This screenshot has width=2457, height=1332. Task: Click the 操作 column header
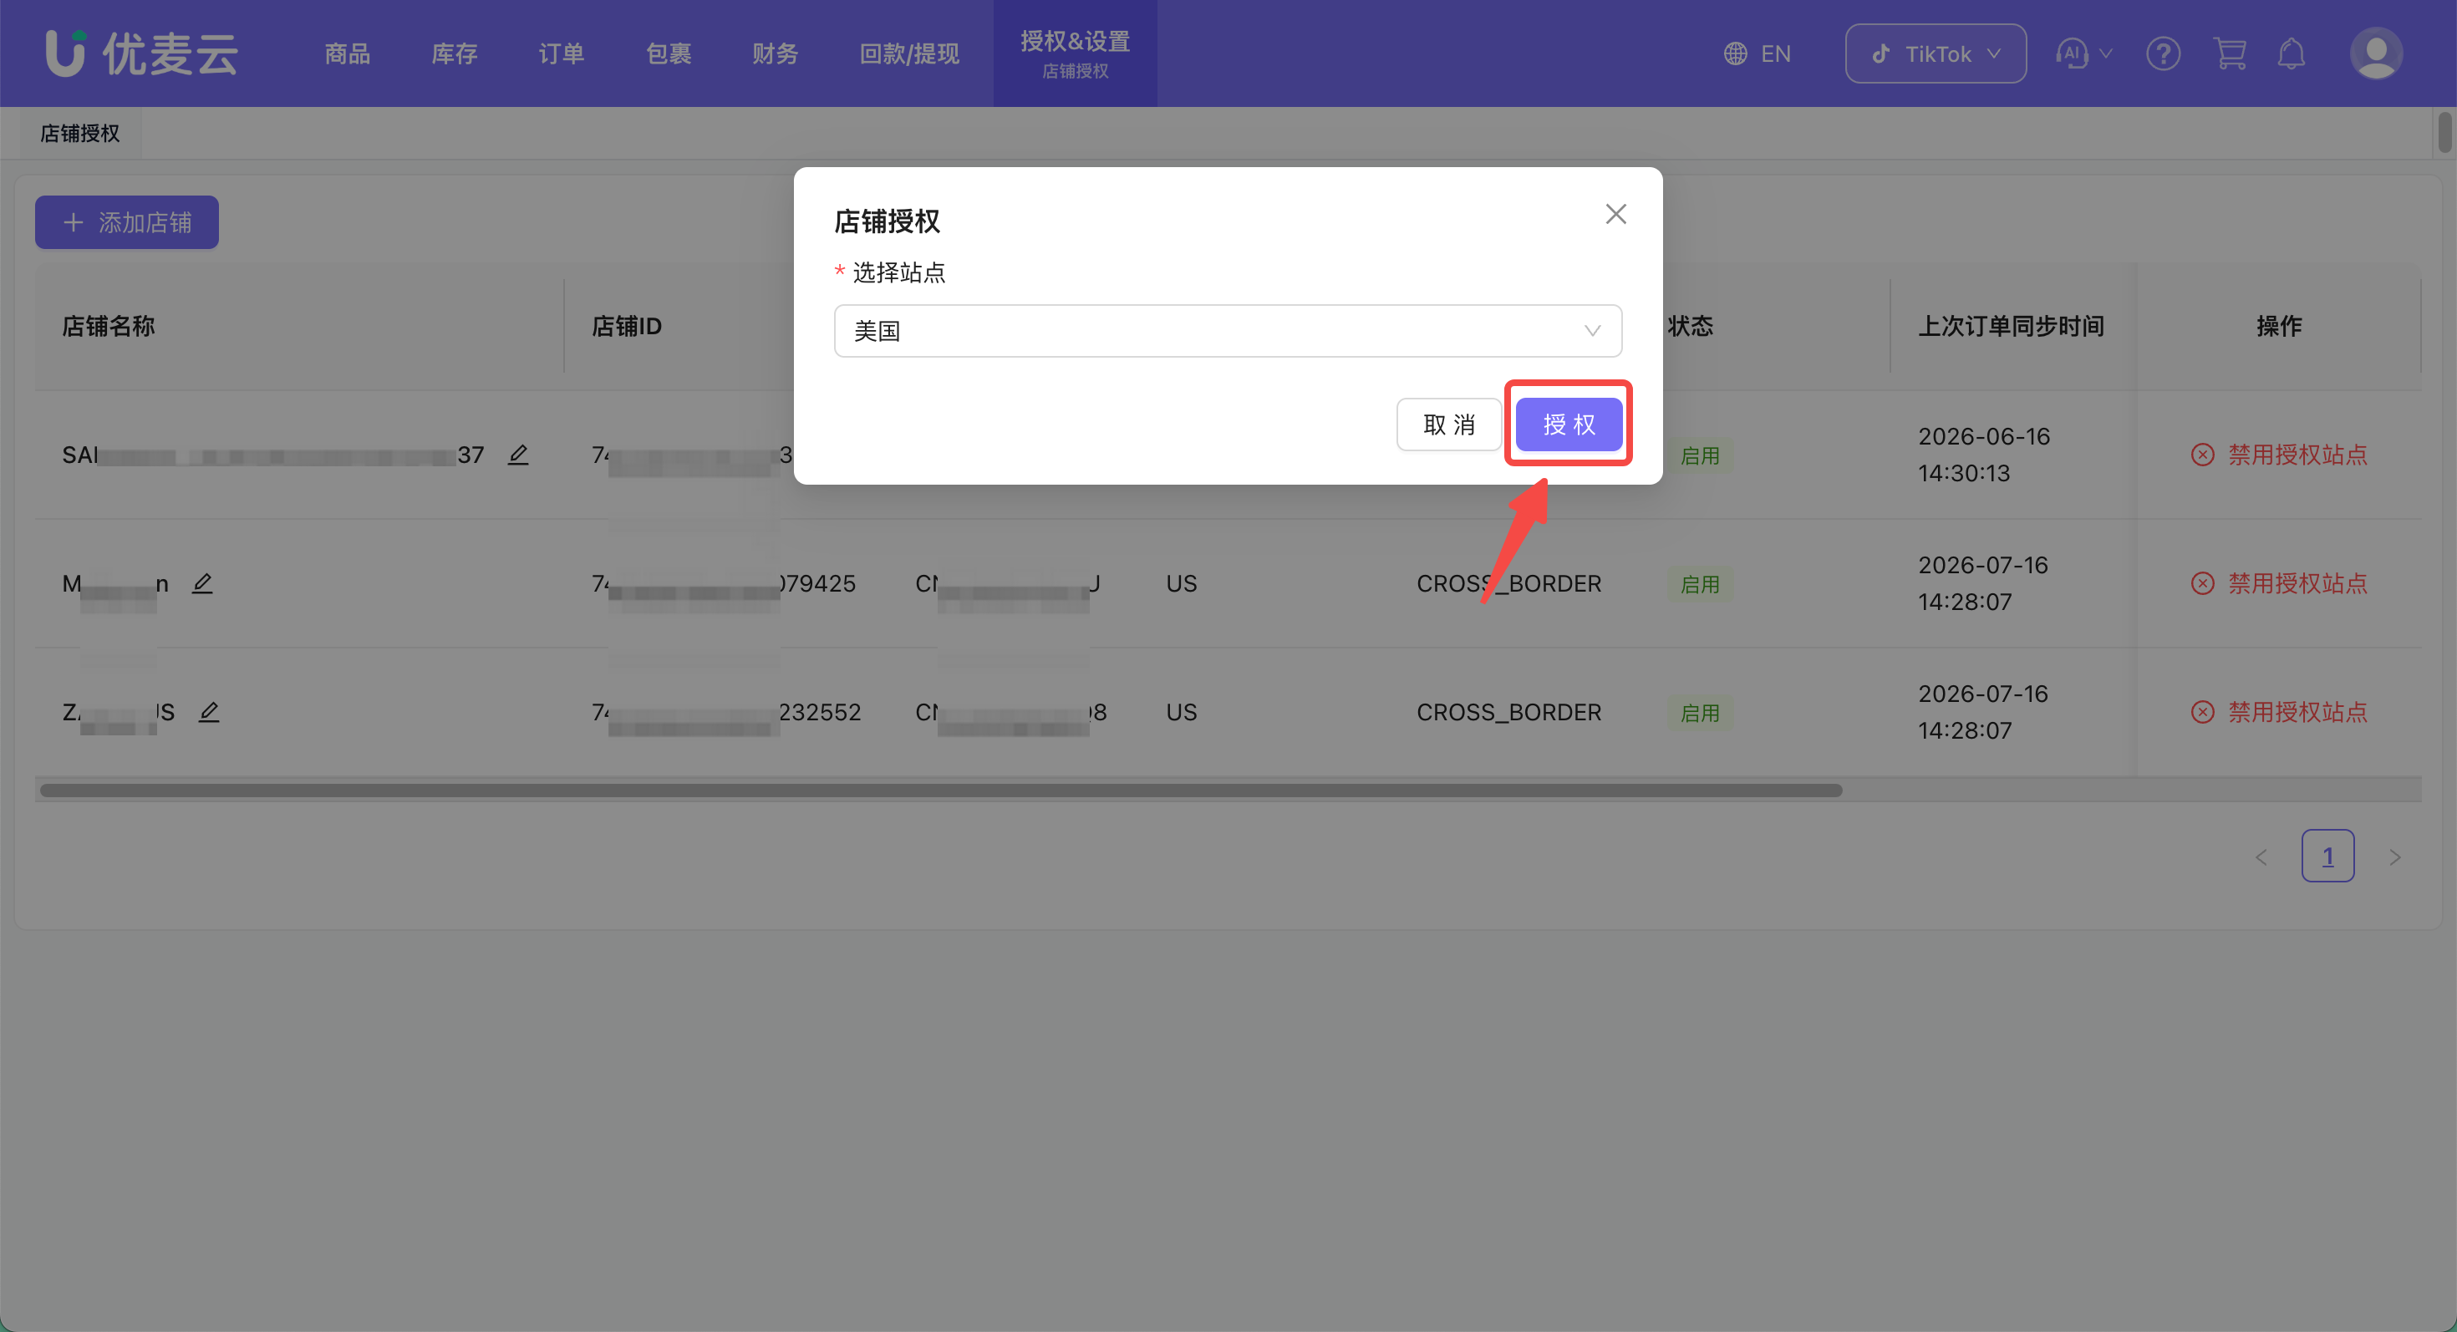[2279, 326]
